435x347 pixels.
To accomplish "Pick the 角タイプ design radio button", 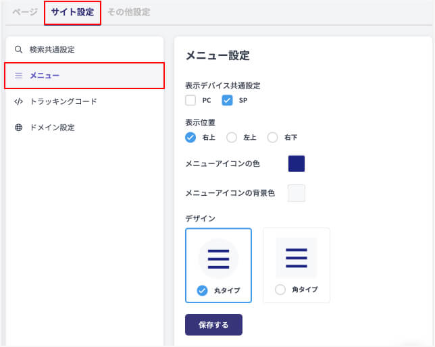I will tap(280, 290).
